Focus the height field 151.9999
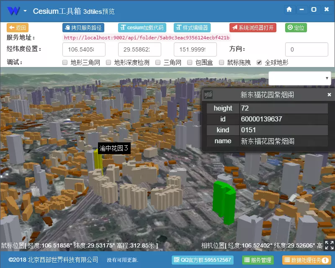This screenshot has width=335, height=268. pos(195,49)
